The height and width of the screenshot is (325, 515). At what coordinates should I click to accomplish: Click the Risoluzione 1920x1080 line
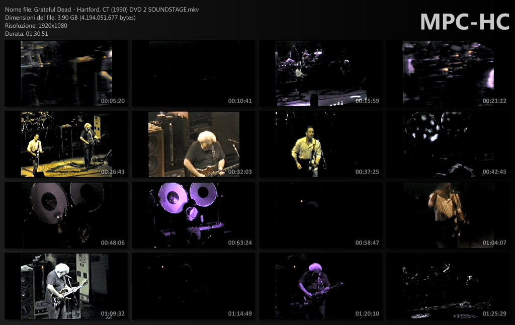pyautogui.click(x=36, y=25)
